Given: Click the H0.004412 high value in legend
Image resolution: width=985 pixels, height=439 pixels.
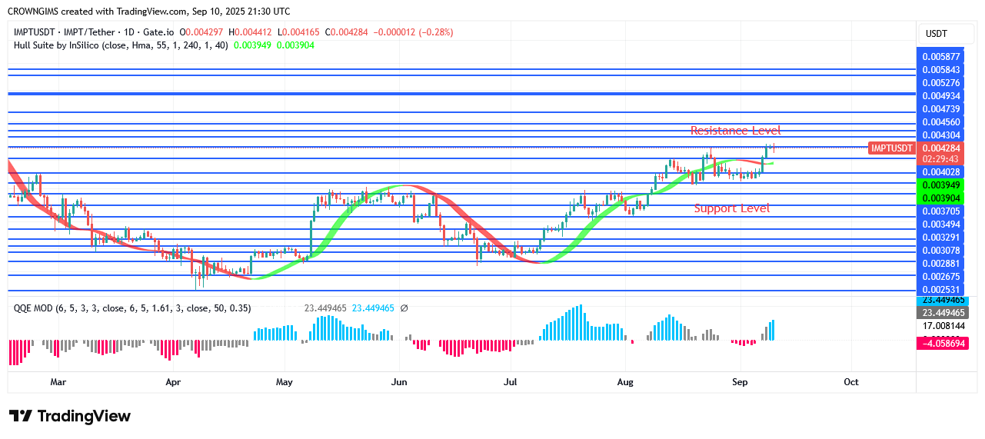Looking at the screenshot, I should [x=251, y=32].
